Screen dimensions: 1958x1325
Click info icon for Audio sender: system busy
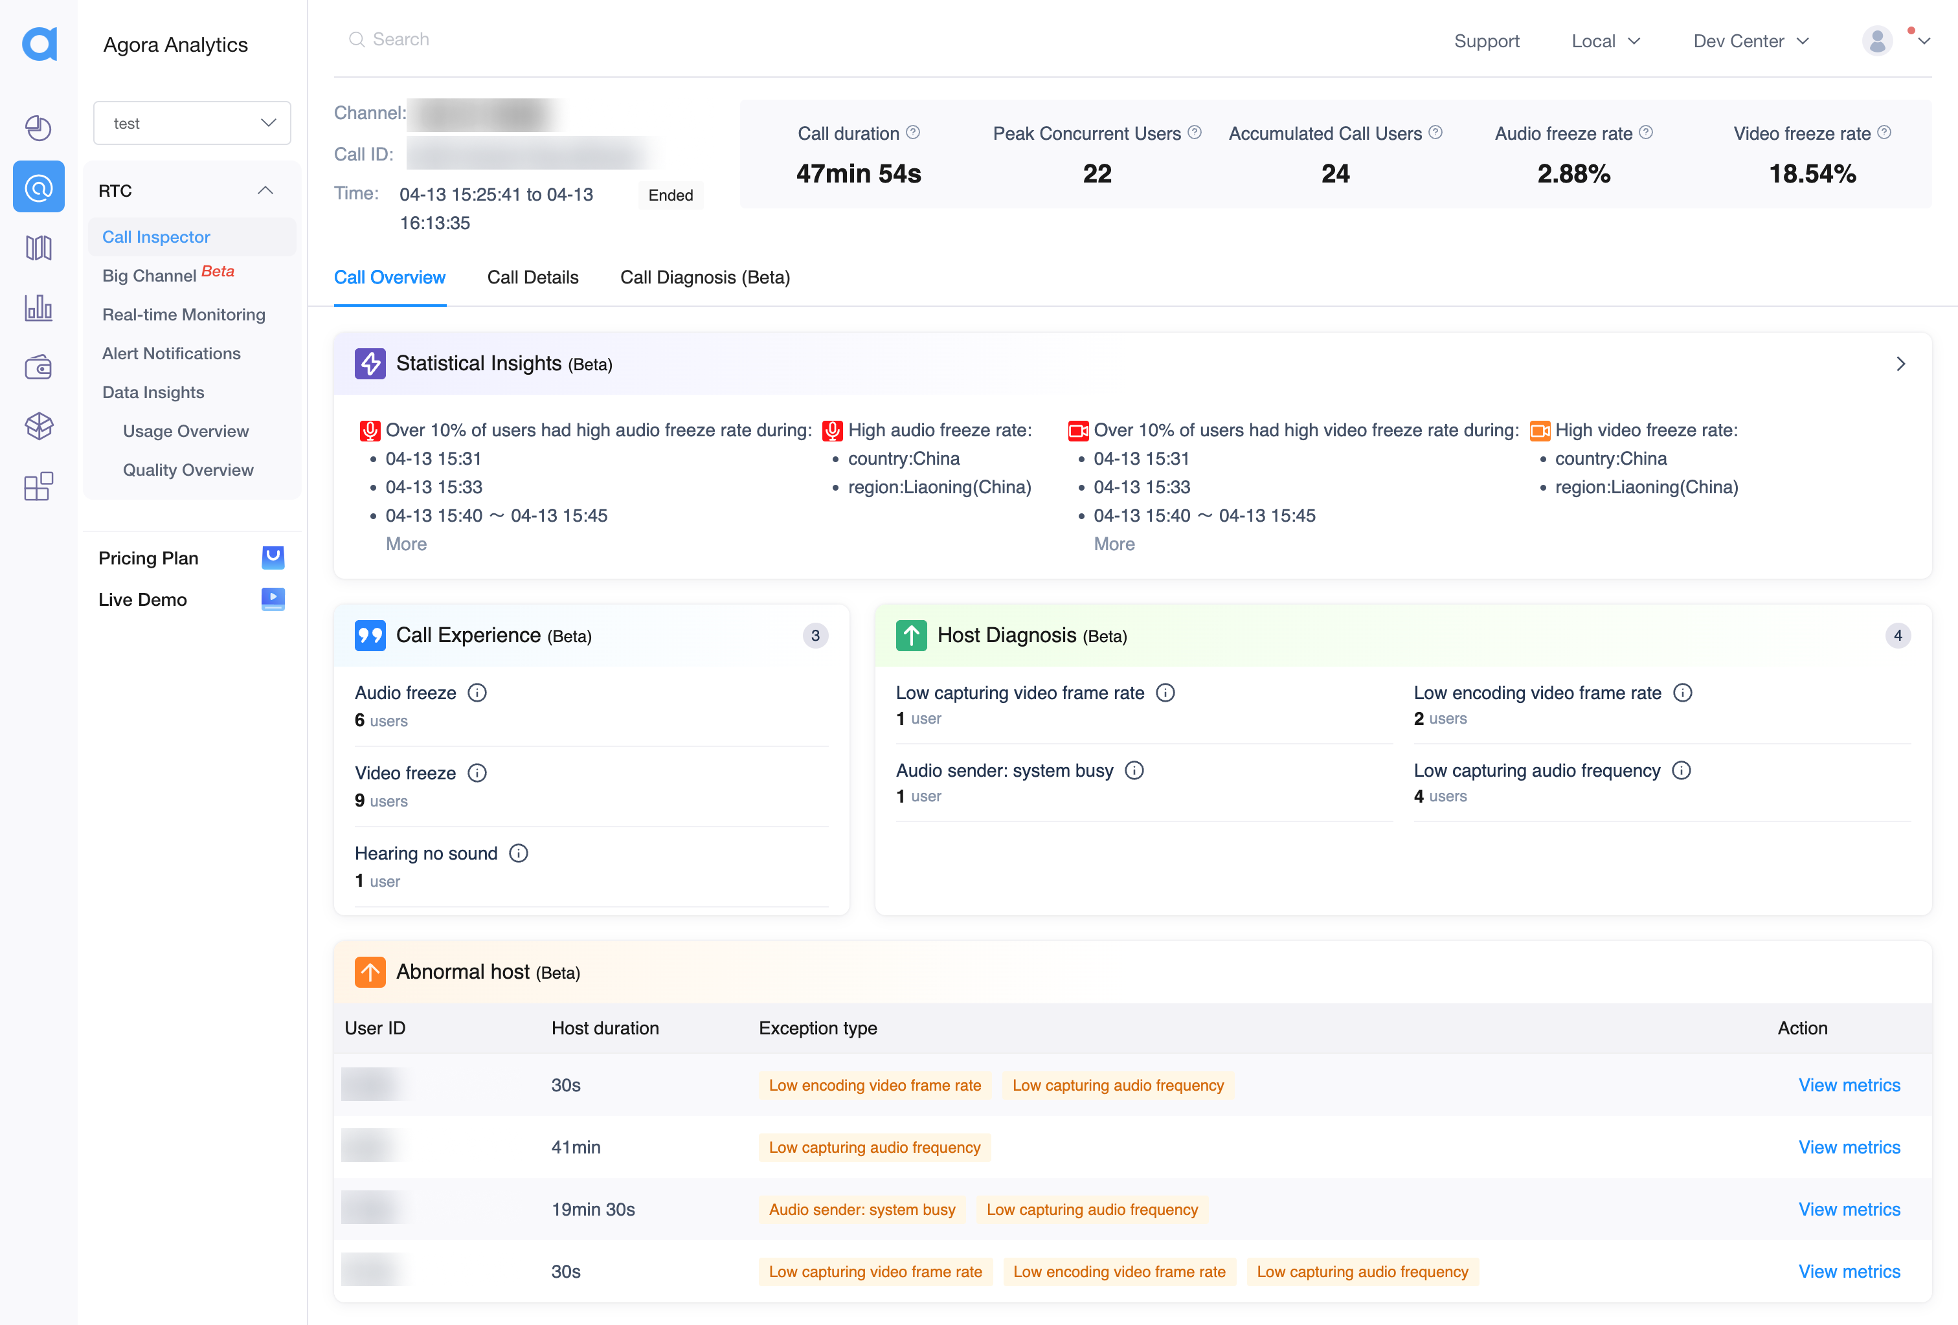[x=1134, y=770]
